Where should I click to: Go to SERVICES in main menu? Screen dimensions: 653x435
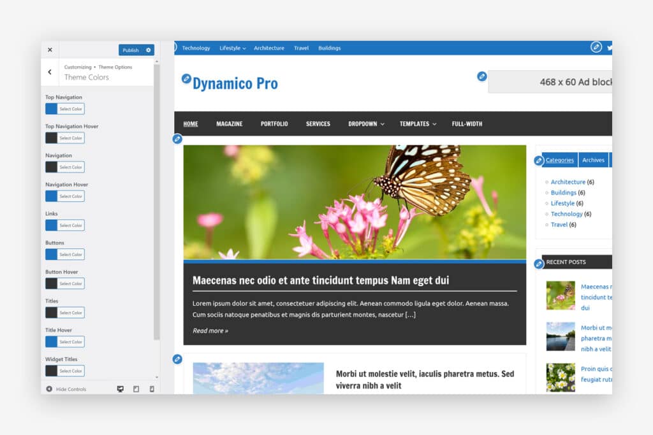[x=318, y=124]
